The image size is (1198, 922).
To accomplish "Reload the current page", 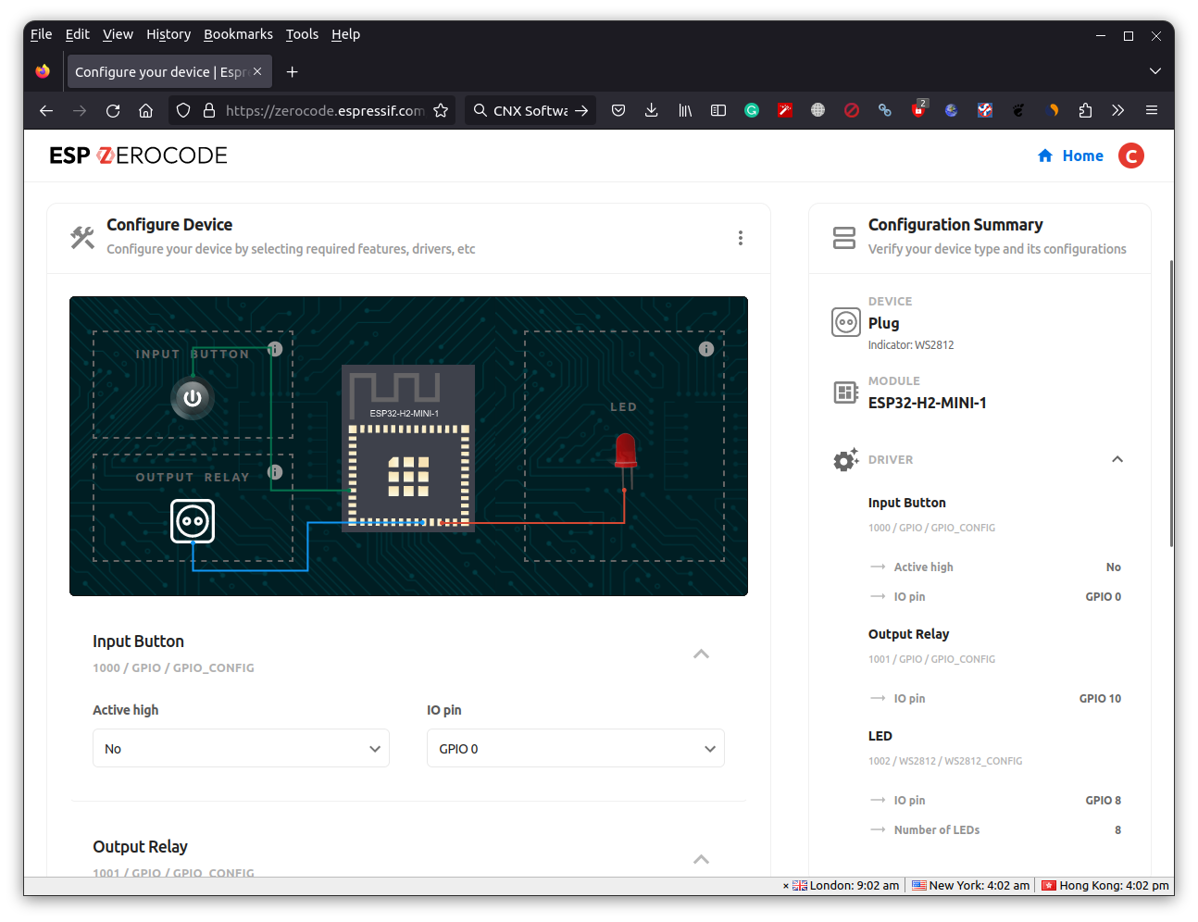I will pyautogui.click(x=113, y=110).
